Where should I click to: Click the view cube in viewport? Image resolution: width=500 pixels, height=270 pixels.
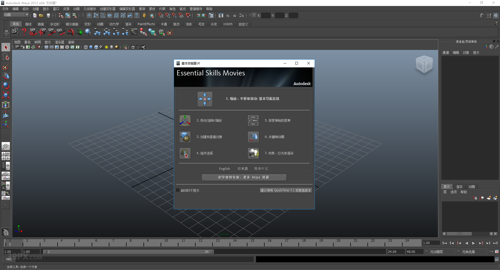[x=424, y=65]
